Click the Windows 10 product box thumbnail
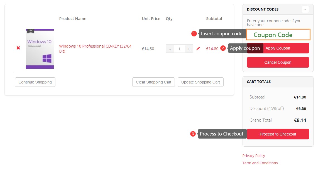The width and height of the screenshot is (323, 170). click(40, 49)
